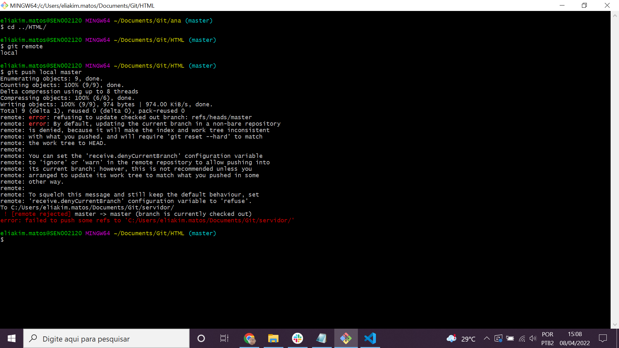The height and width of the screenshot is (348, 619).
Task: Check the battery status icon
Action: tap(510, 338)
